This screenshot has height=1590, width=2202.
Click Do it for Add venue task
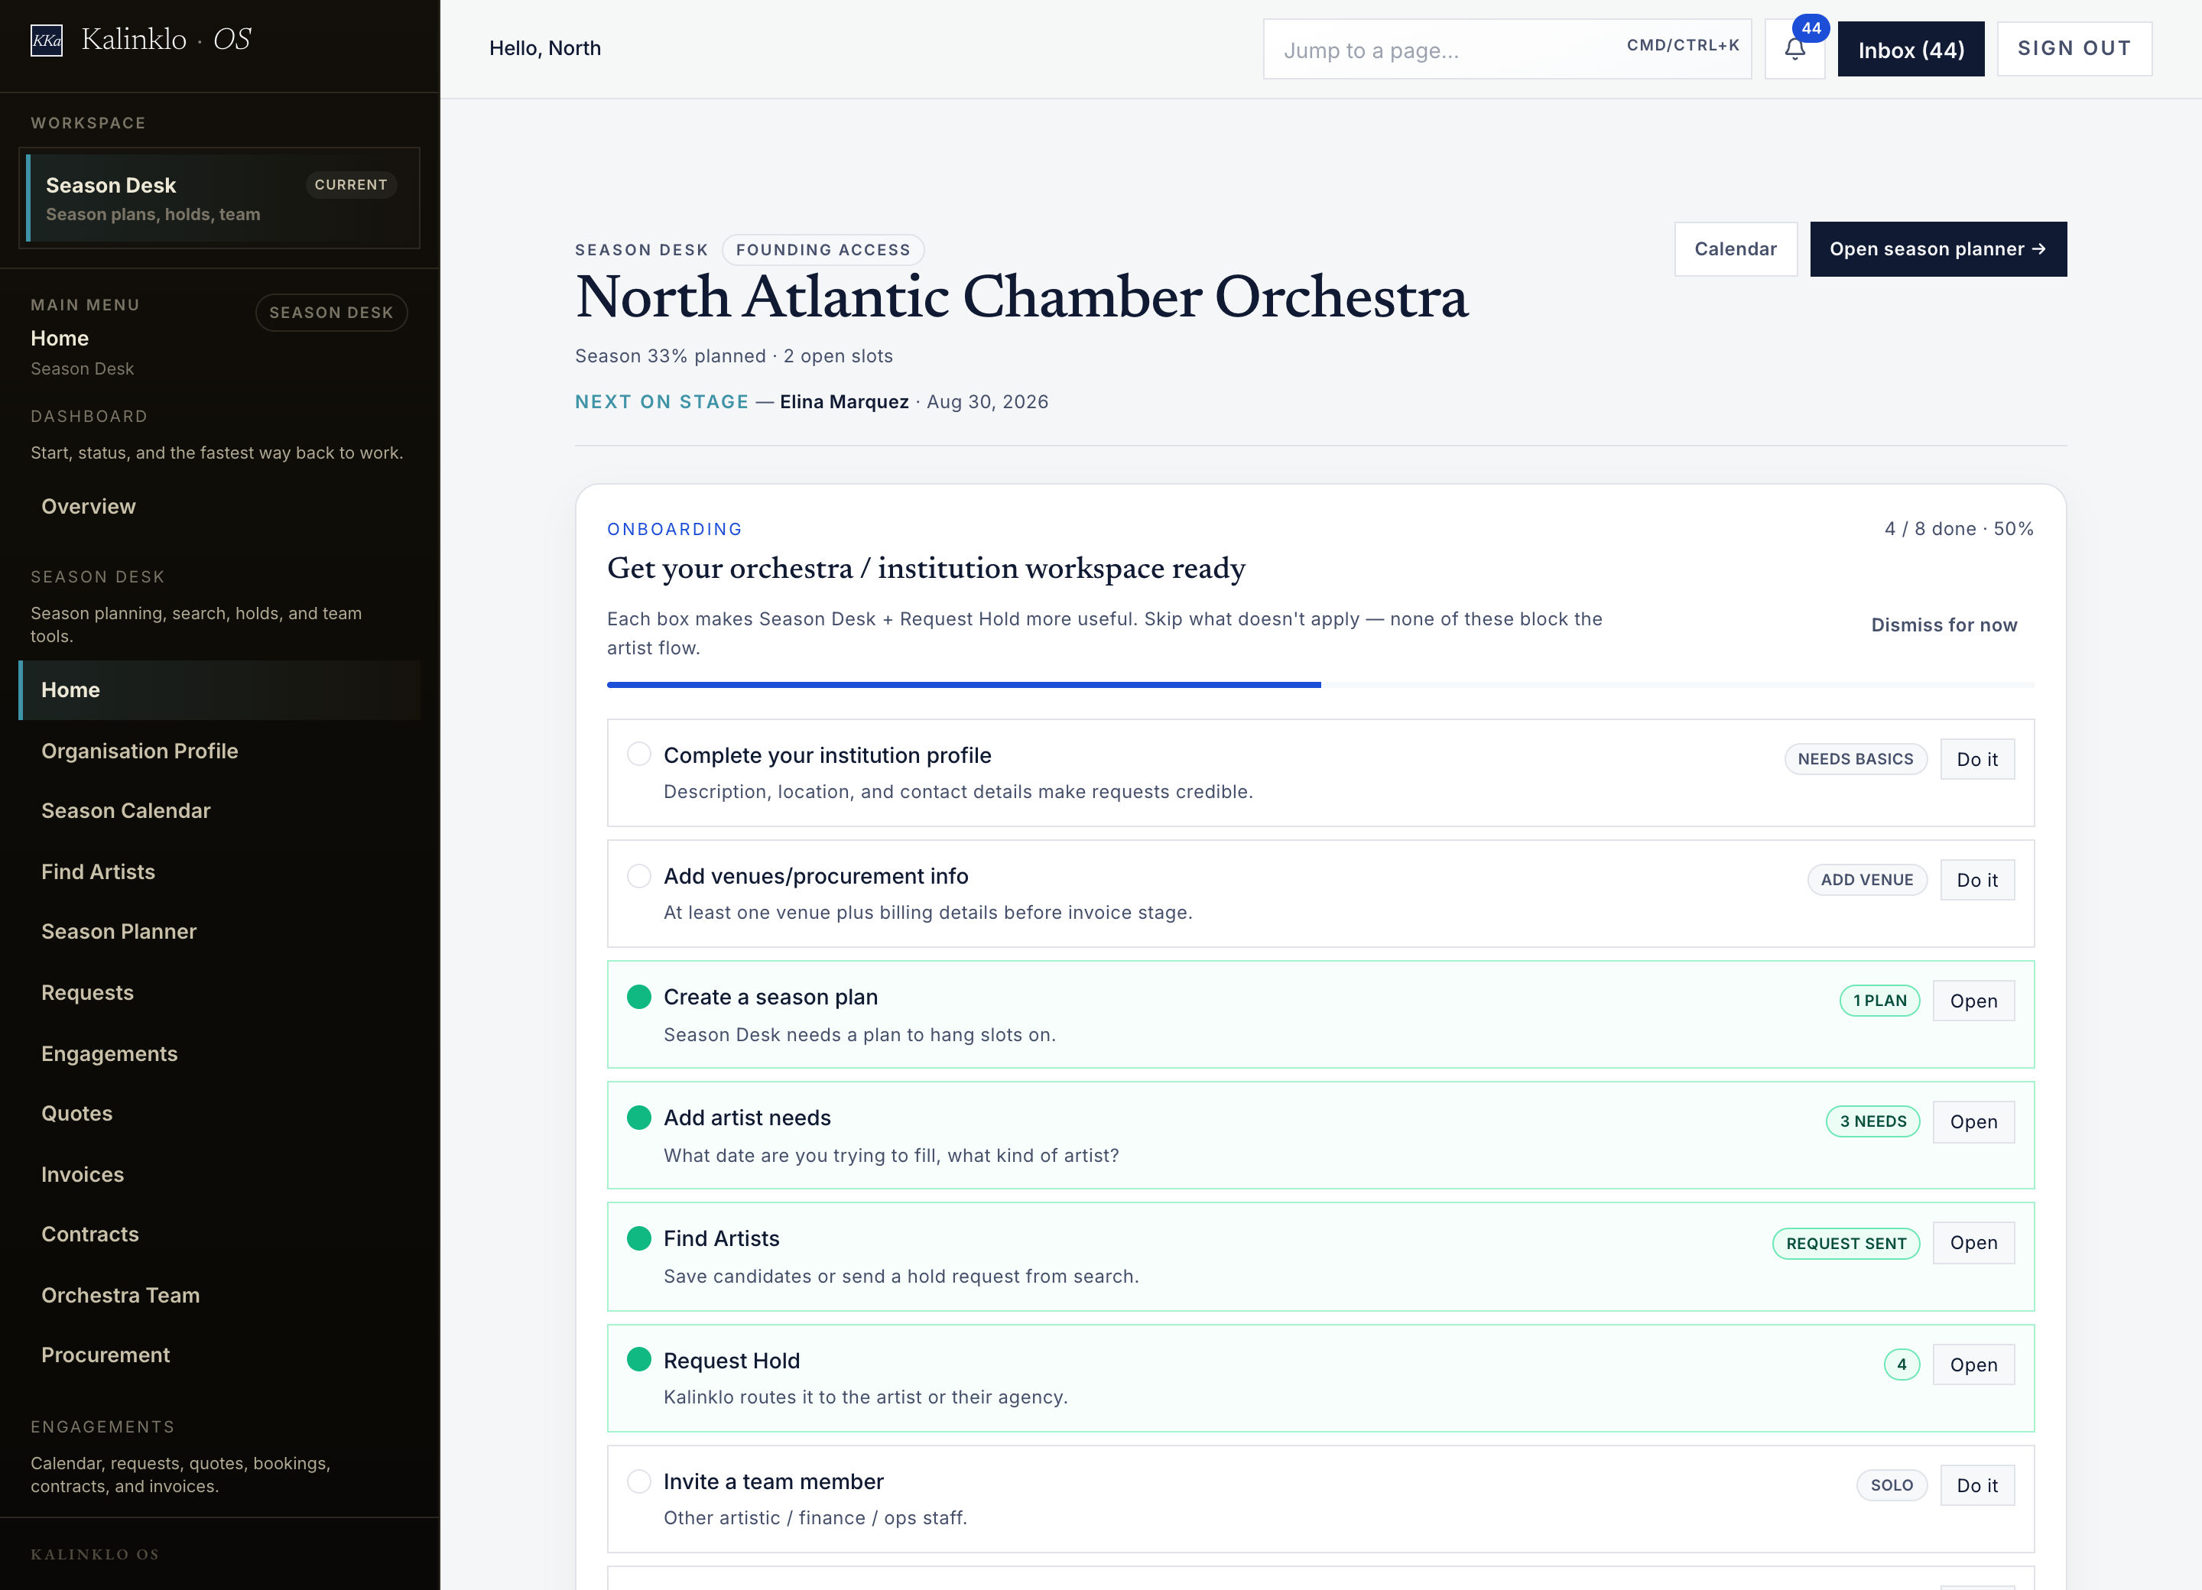1976,881
